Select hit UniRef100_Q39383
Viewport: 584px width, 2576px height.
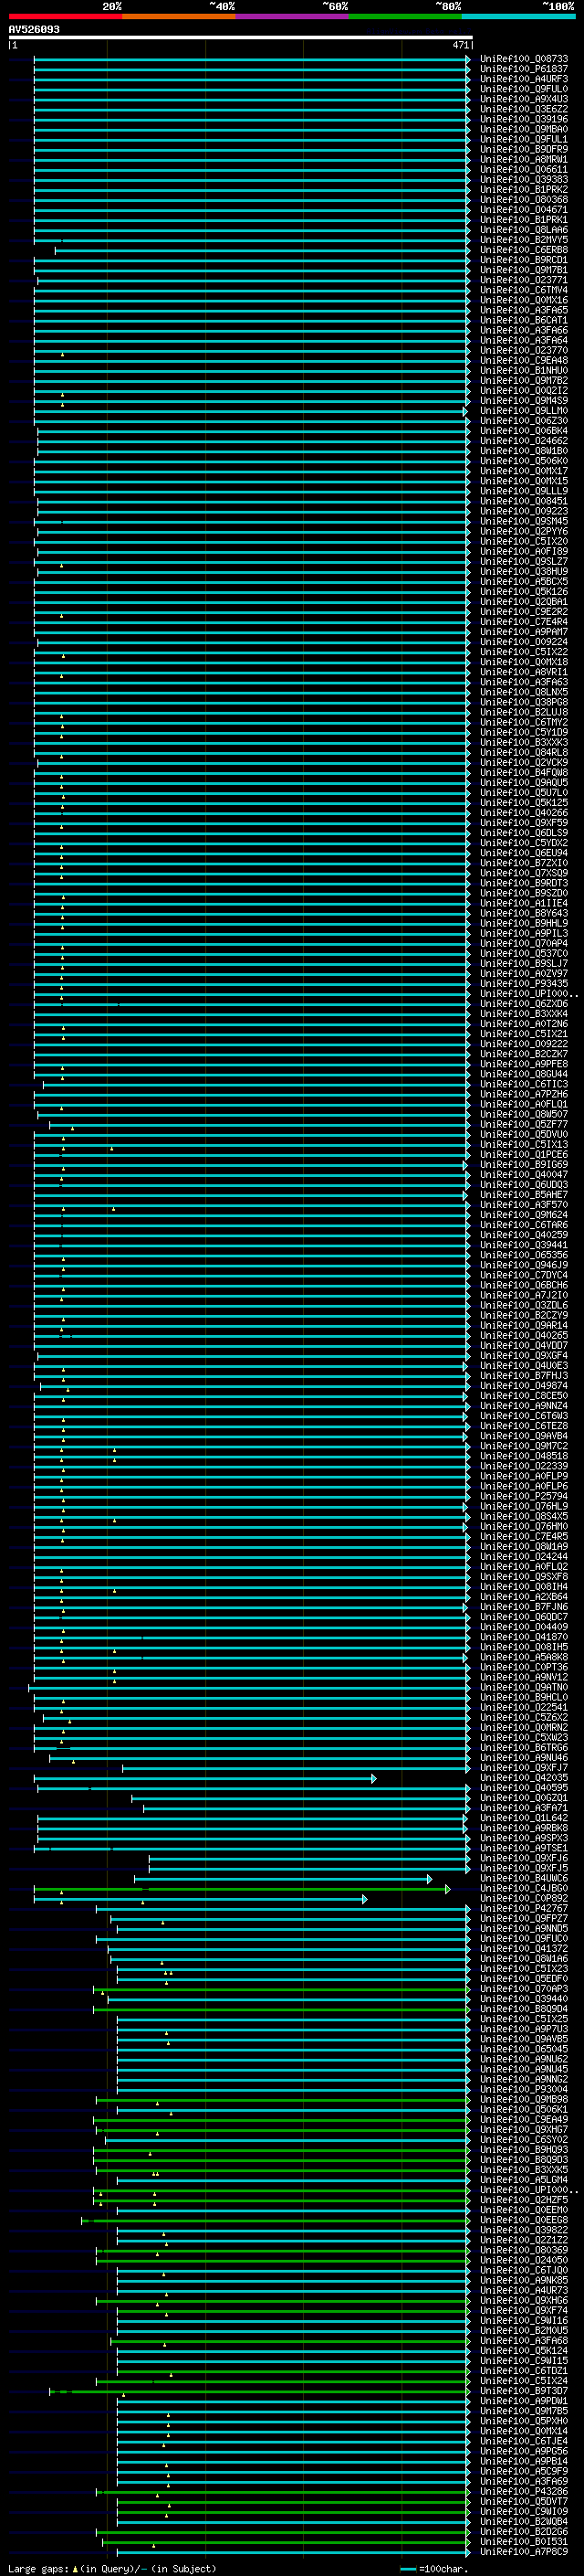(523, 180)
